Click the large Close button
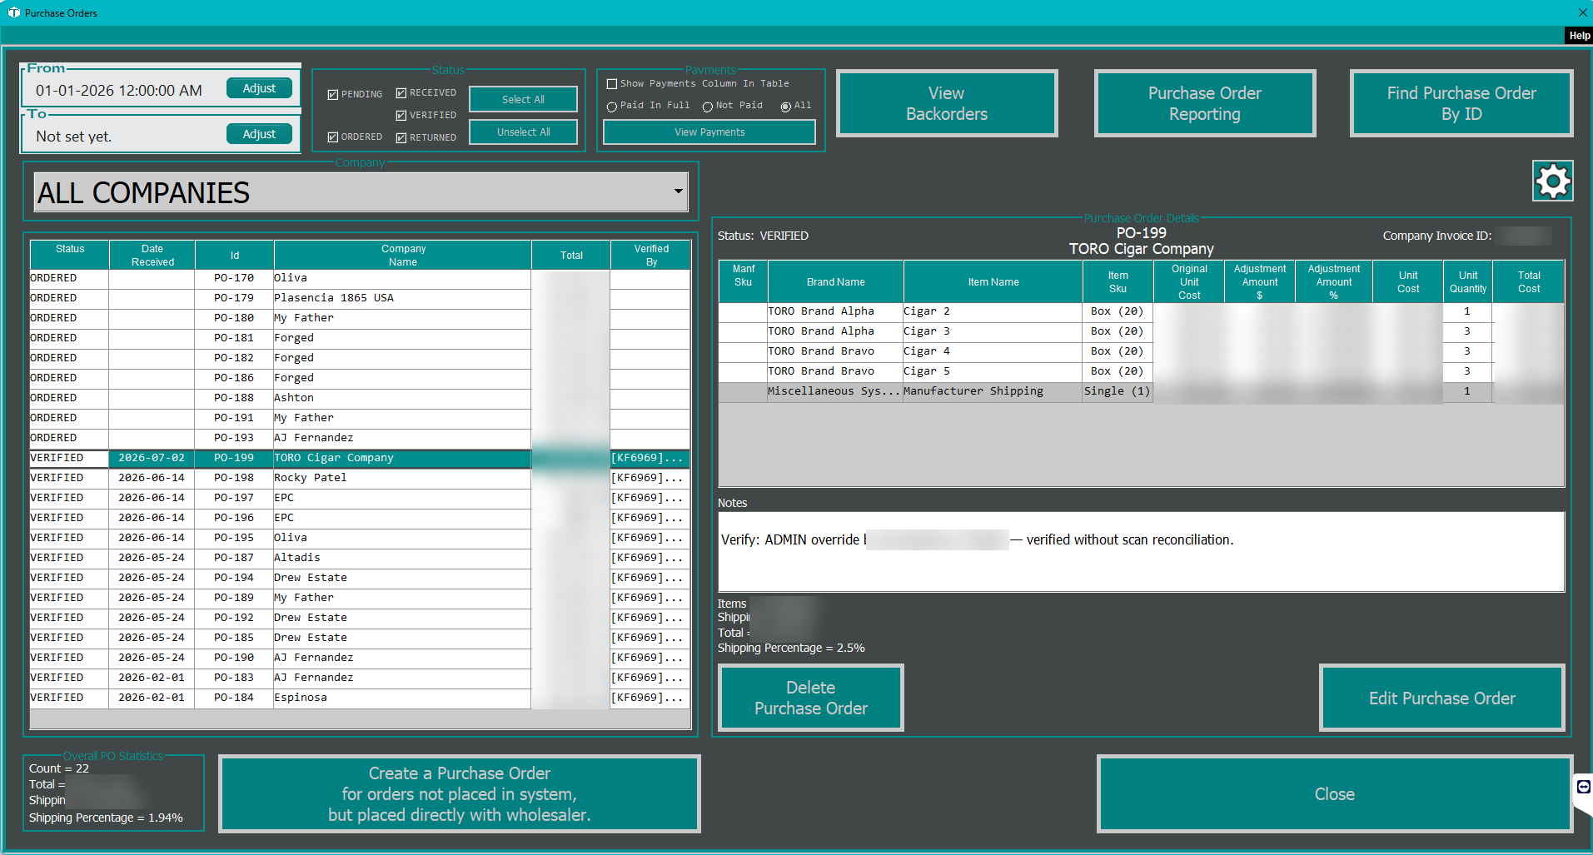Screen dimensions: 1593x855 coord(1334,793)
